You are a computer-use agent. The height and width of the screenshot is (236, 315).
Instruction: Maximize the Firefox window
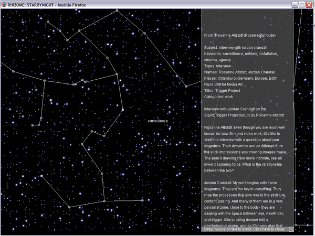pos(302,5)
